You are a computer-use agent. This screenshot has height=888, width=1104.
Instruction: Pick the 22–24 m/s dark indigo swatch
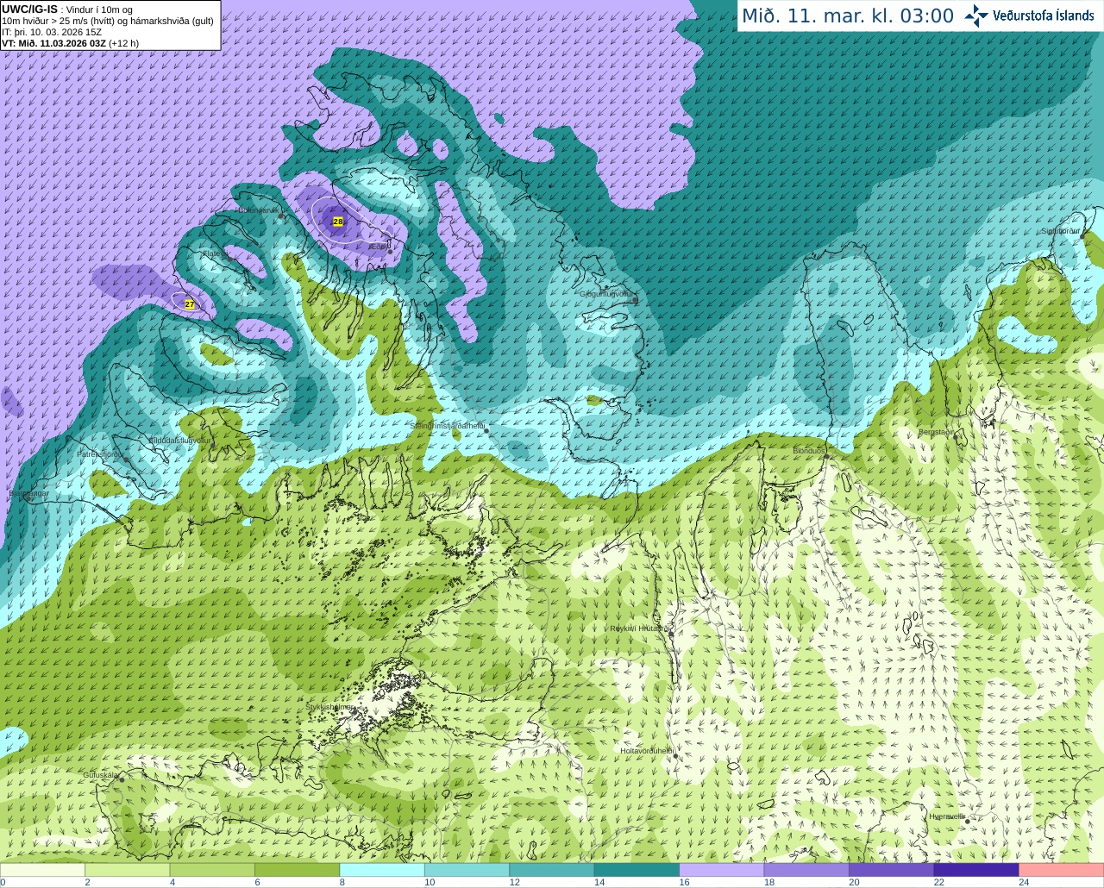(976, 870)
